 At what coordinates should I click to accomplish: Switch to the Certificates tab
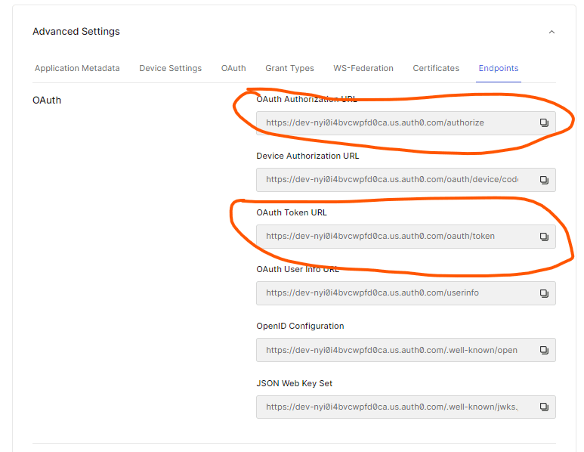click(436, 68)
